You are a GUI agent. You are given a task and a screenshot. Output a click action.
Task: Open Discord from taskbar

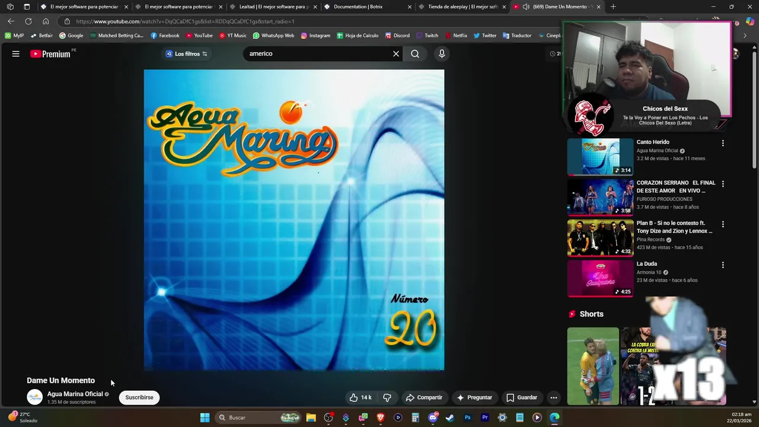tap(433, 418)
